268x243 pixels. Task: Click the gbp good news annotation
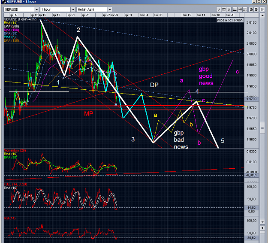(206, 76)
